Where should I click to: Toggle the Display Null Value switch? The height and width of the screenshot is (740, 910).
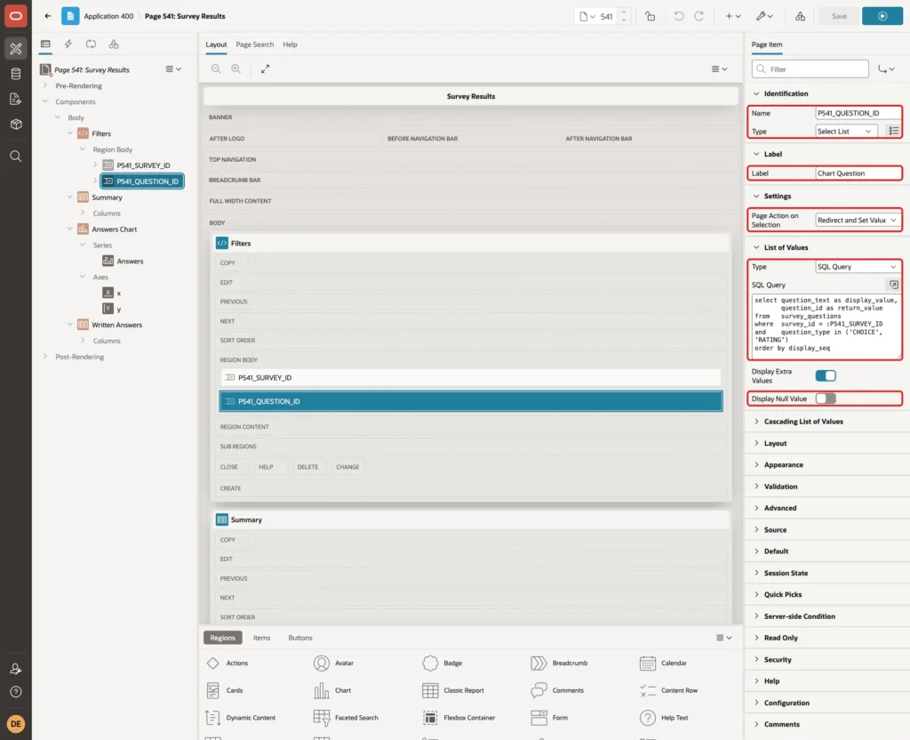coord(826,398)
